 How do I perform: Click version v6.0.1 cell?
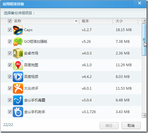(x=87, y=88)
